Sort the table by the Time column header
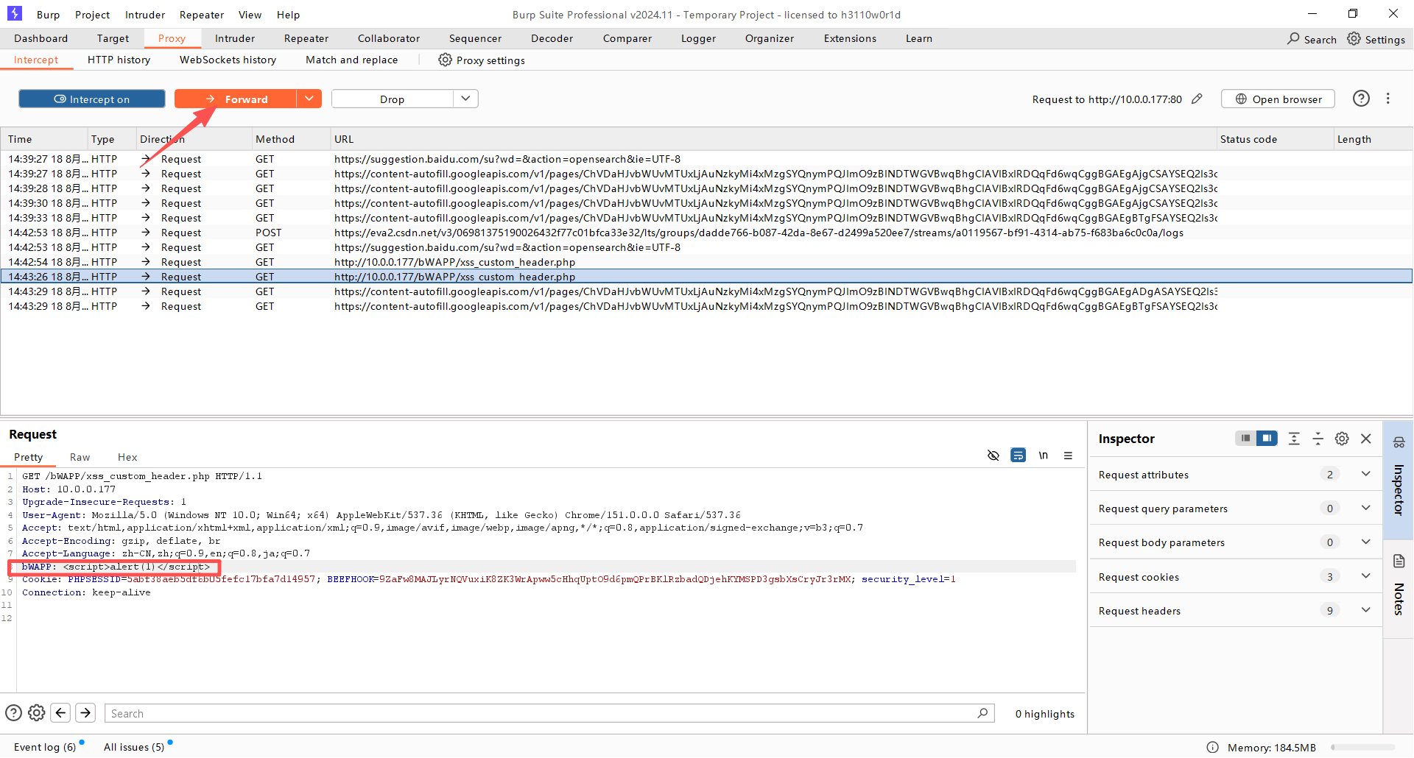The height and width of the screenshot is (758, 1414). (44, 139)
